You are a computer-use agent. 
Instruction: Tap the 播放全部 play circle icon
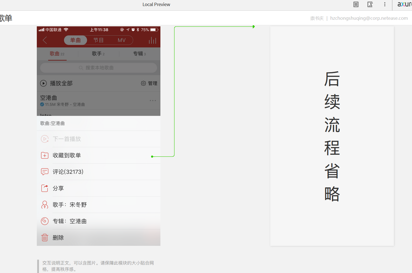43,83
